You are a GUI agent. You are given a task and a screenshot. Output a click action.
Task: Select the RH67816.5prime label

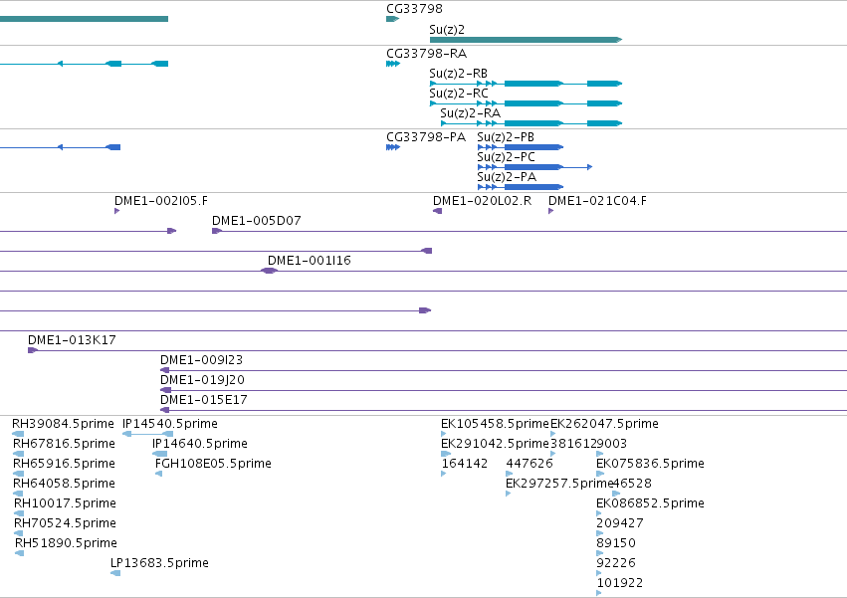click(65, 444)
